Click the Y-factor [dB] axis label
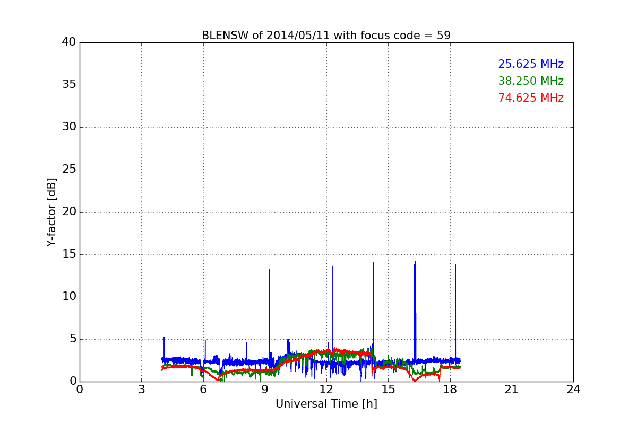This screenshot has height=424, width=637. pyautogui.click(x=51, y=212)
